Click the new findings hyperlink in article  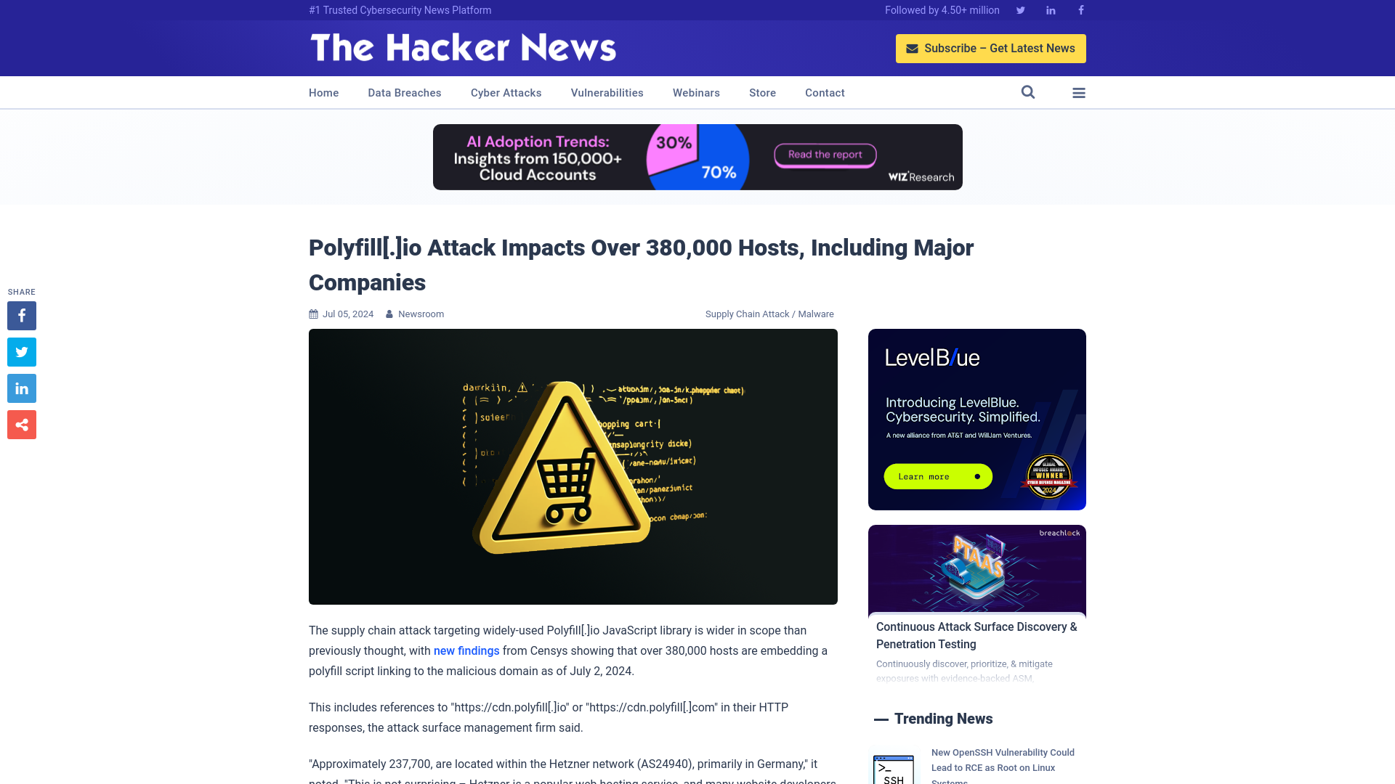pyautogui.click(x=466, y=651)
